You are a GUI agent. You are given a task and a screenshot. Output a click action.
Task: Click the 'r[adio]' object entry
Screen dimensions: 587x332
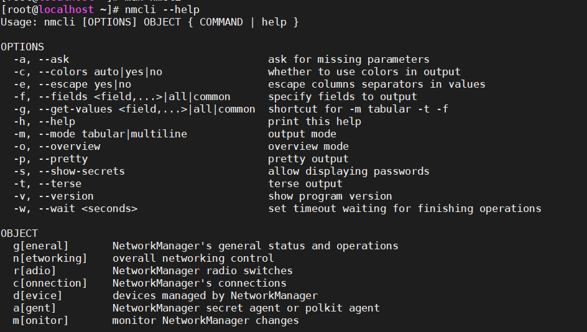[35, 271]
